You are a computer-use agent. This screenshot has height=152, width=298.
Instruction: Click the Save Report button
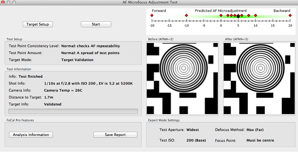point(115,135)
